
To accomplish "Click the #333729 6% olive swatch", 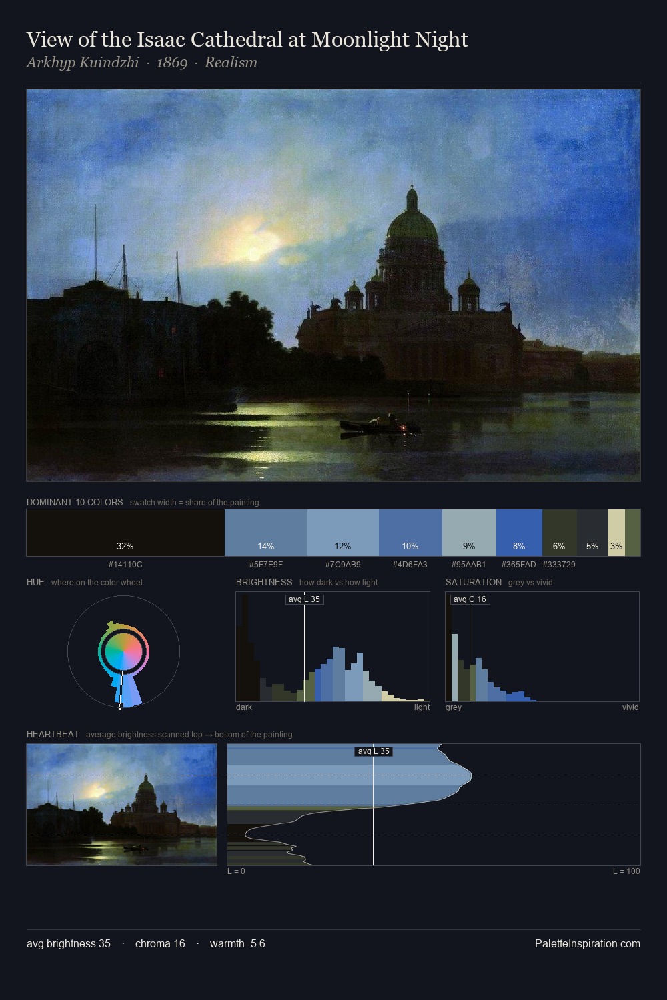I will [x=560, y=533].
